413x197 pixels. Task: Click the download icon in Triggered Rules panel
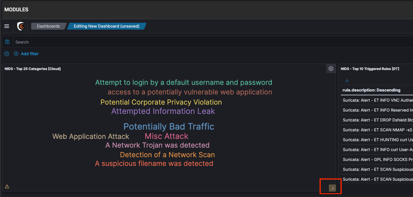347,80
